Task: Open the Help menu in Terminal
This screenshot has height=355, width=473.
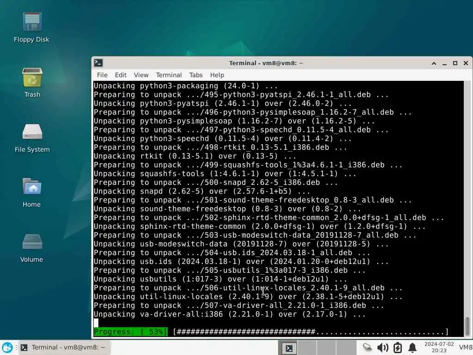Action: coord(217,75)
